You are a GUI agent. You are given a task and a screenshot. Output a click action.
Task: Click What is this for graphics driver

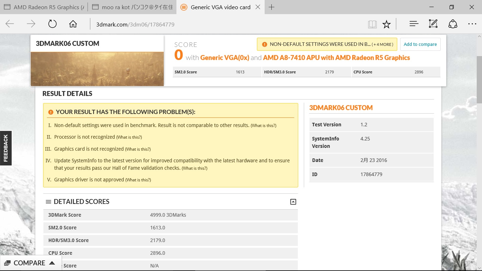coord(138,180)
